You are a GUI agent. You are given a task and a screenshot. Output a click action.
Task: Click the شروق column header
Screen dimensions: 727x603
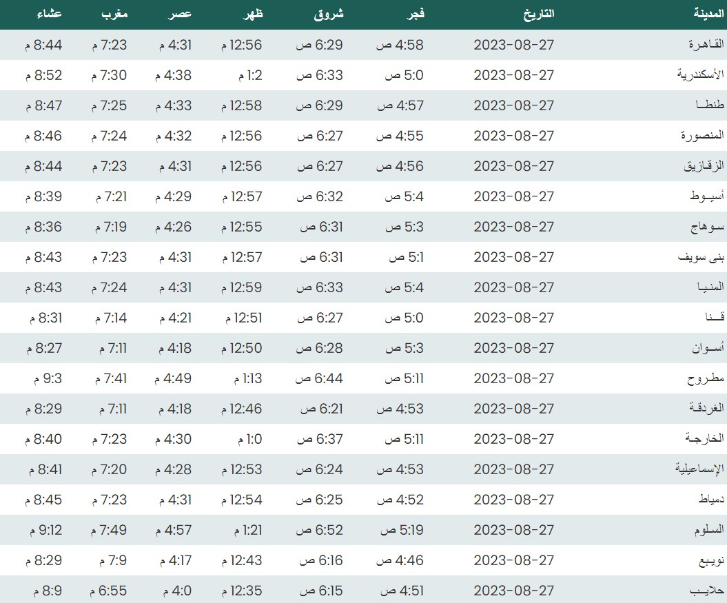328,14
